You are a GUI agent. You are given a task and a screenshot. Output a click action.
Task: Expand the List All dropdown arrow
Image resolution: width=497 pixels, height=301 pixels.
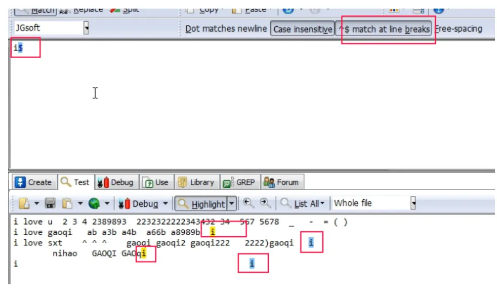pos(322,203)
